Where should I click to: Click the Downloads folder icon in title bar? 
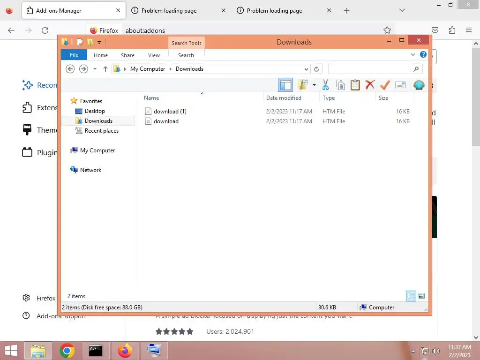[65, 42]
